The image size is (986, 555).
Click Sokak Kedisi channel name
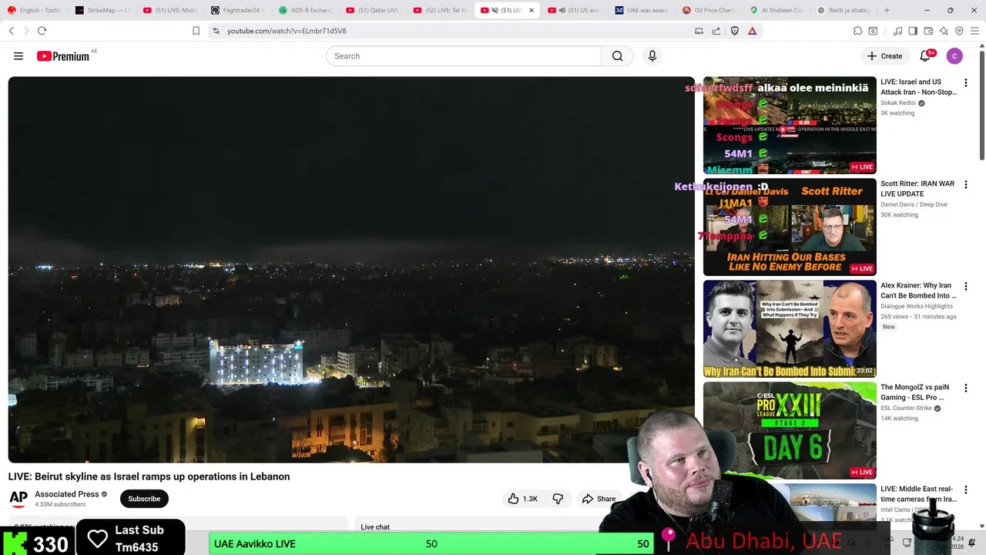[x=898, y=103]
